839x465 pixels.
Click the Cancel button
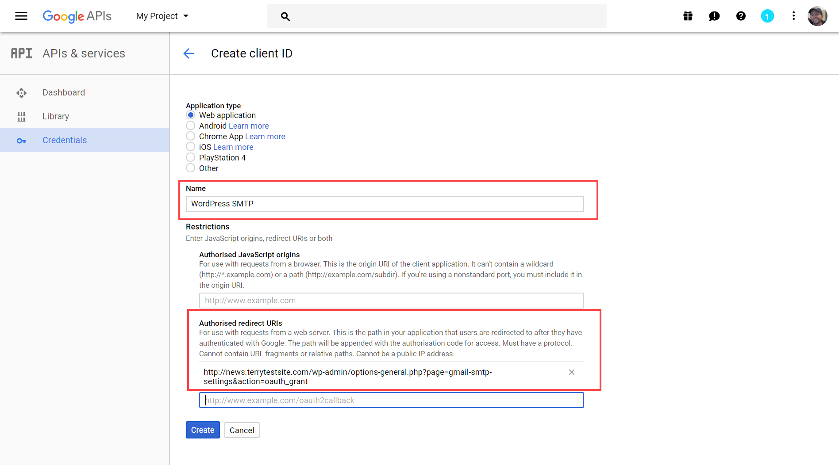[x=242, y=431]
